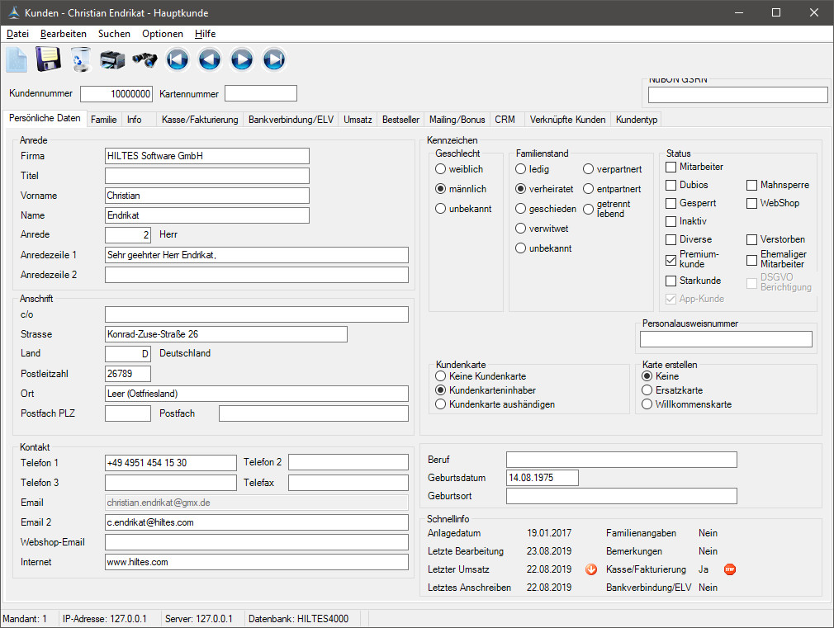Open search with the binoculars icon
The height and width of the screenshot is (628, 834).
pyautogui.click(x=145, y=59)
